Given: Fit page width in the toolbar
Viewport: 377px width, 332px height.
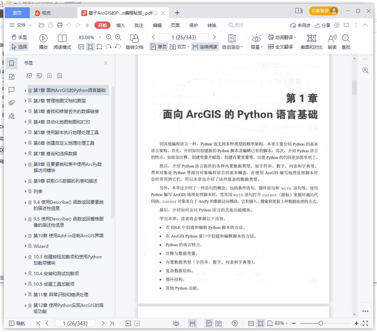Looking at the screenshot, I should (x=99, y=47).
